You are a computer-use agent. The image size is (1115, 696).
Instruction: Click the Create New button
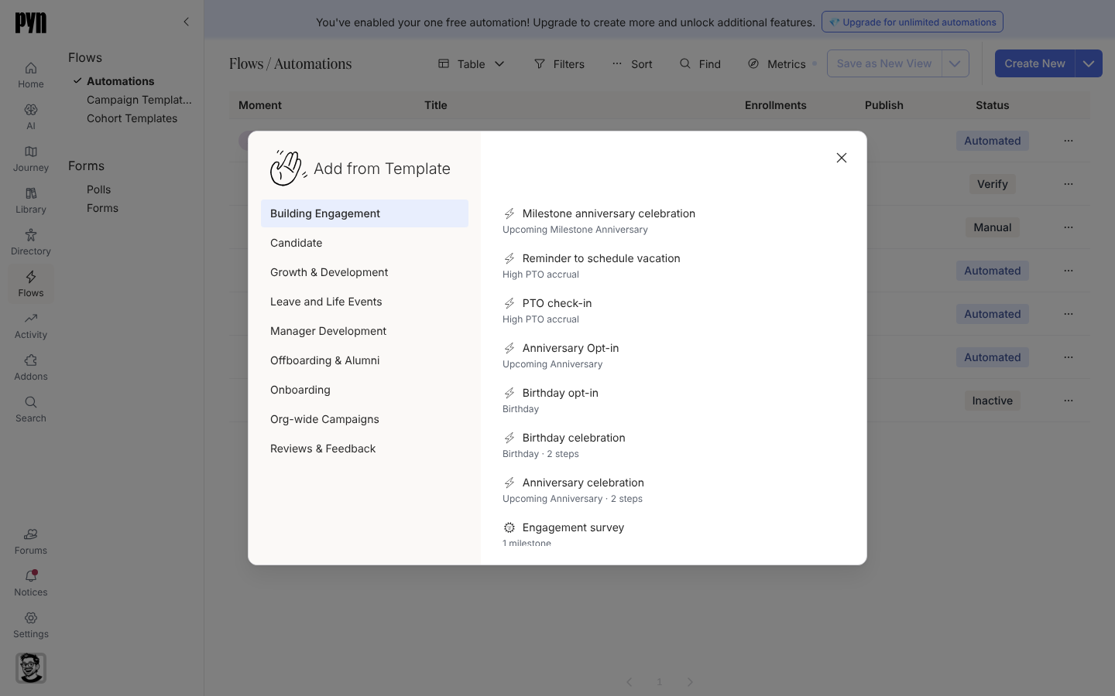pyautogui.click(x=1034, y=63)
